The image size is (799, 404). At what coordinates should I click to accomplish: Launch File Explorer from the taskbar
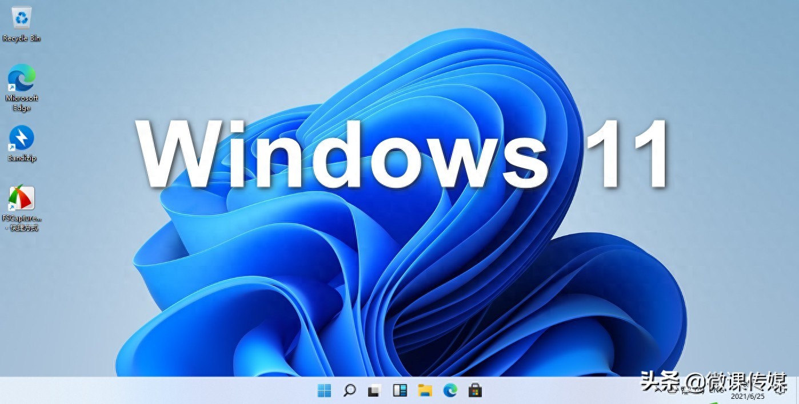coord(425,391)
